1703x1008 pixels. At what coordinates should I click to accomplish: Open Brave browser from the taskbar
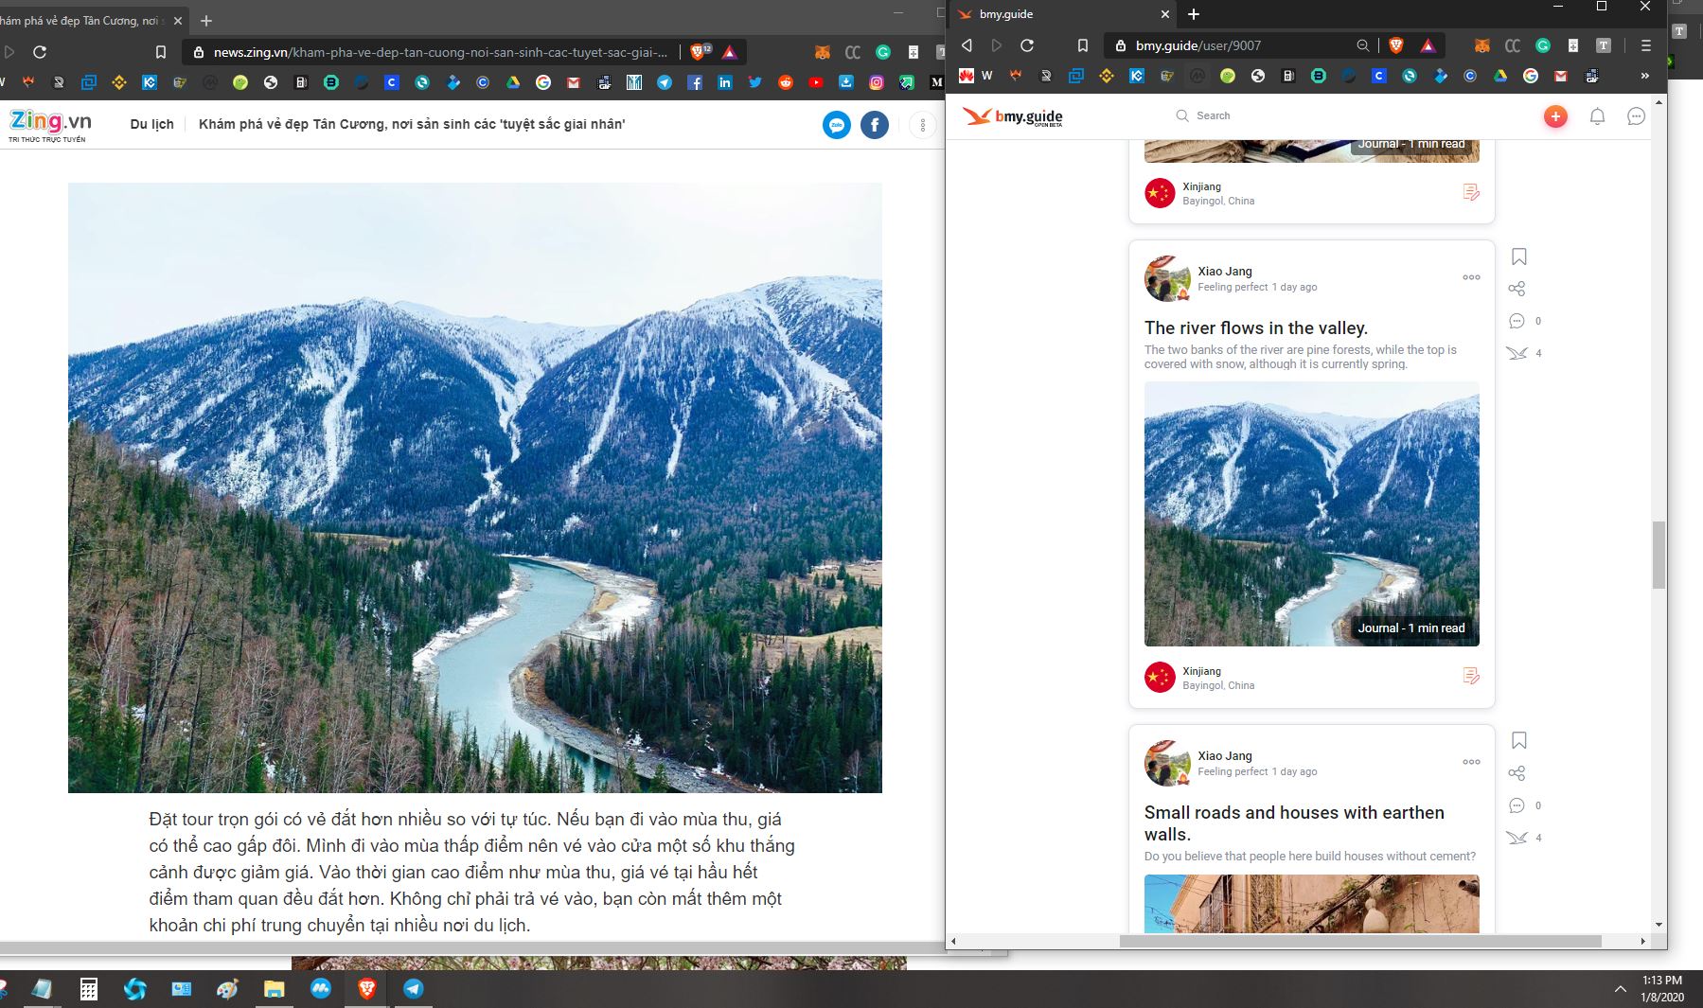point(367,989)
